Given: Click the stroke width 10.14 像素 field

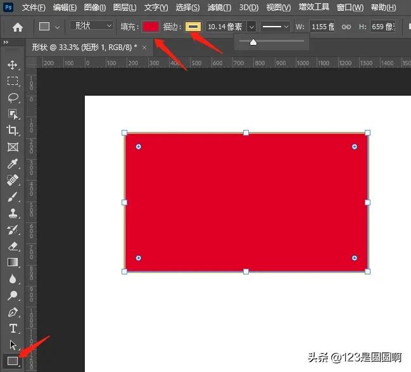Looking at the screenshot, I should pyautogui.click(x=226, y=27).
